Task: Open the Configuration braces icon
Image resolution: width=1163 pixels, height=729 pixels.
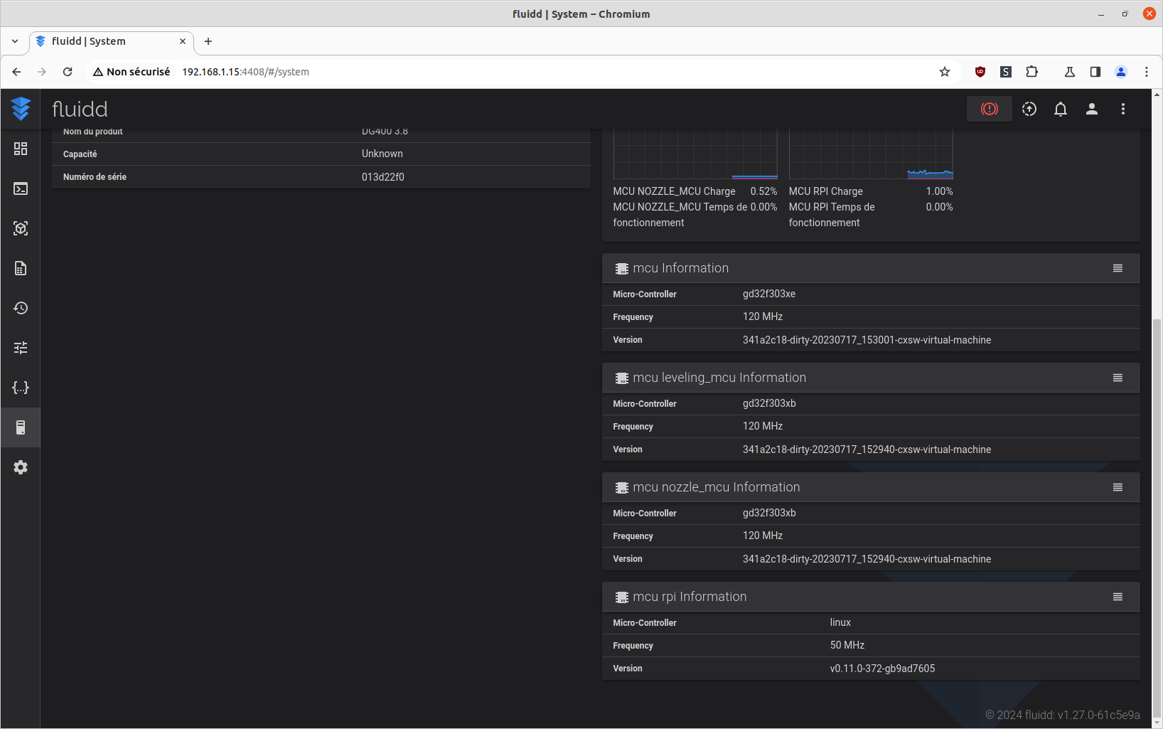Action: coord(21,388)
